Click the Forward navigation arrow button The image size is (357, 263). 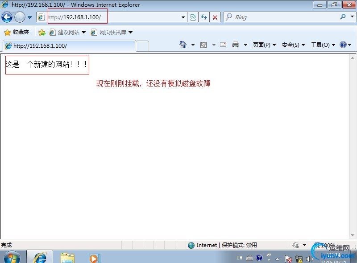(20, 17)
